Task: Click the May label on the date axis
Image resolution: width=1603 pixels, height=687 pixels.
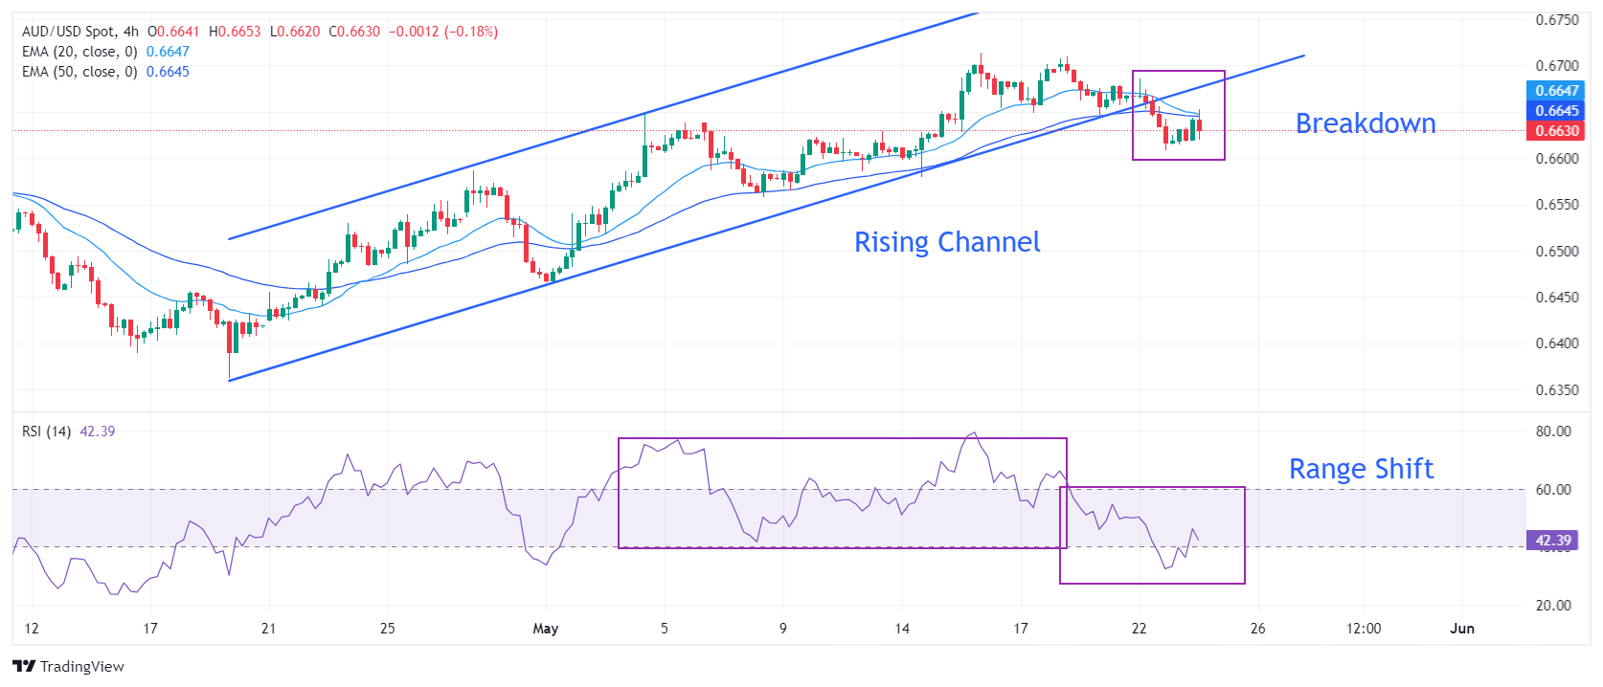Action: [x=545, y=629]
